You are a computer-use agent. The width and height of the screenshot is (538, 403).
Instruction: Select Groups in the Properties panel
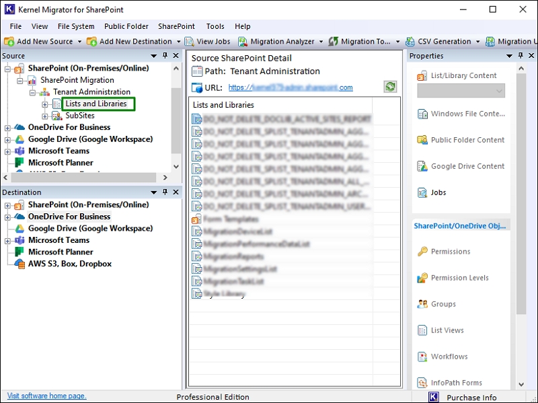tap(443, 304)
